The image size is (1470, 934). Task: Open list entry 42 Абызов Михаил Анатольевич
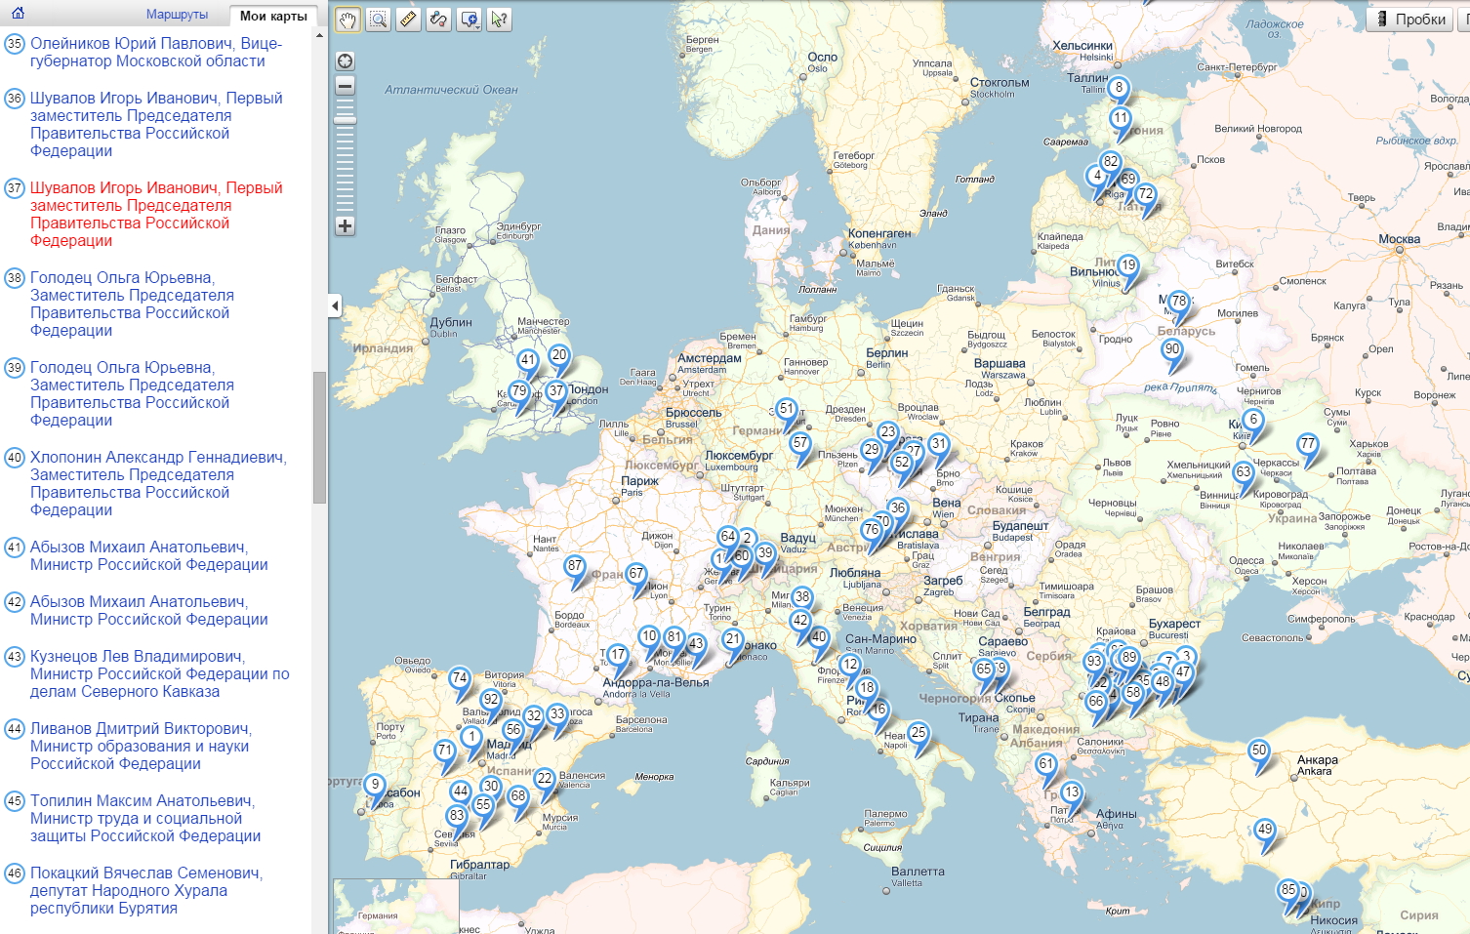(x=149, y=610)
